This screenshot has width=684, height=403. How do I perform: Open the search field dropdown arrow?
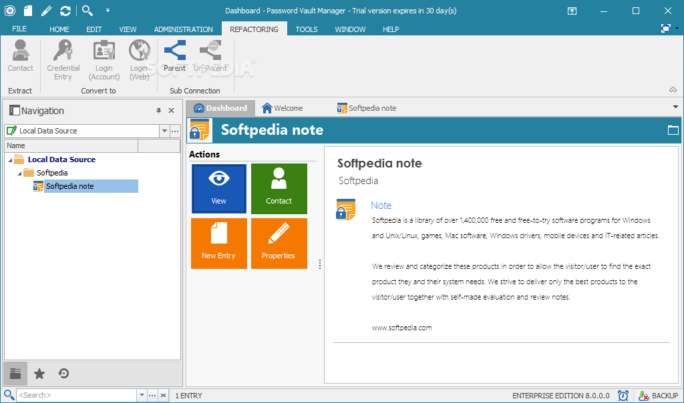(142, 395)
